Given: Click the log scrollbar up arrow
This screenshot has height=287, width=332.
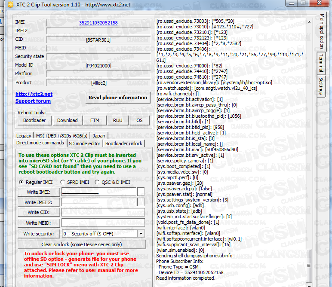Looking at the screenshot, I should 309,22.
